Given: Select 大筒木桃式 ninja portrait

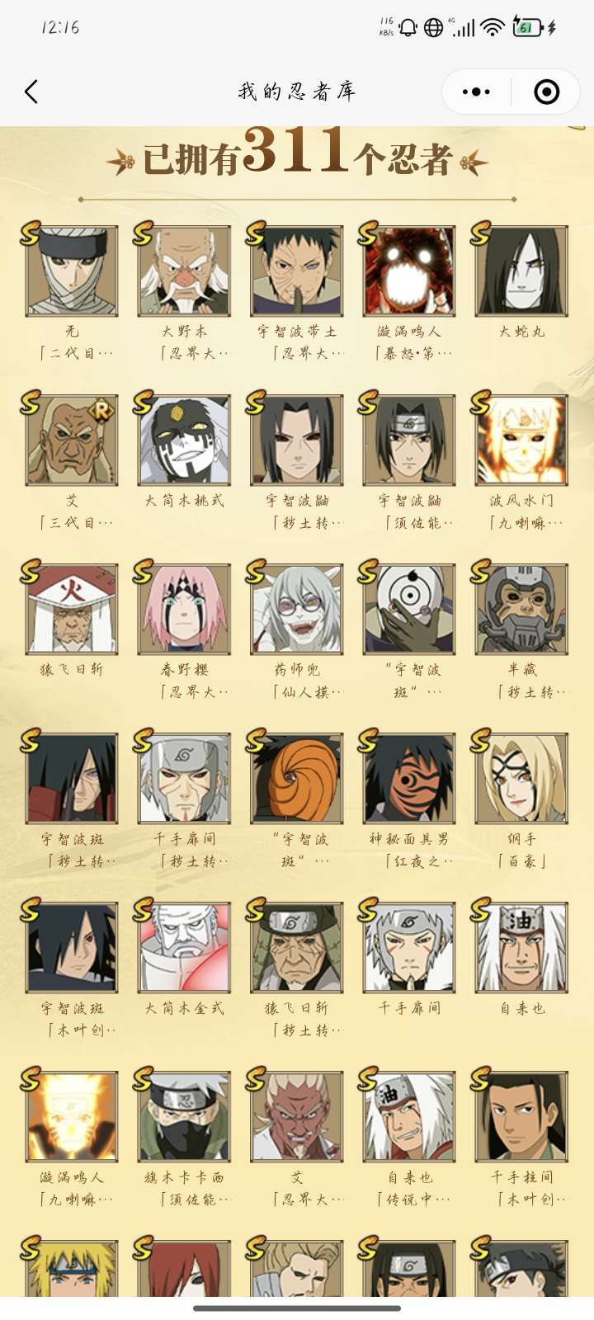Looking at the screenshot, I should pos(185,441).
